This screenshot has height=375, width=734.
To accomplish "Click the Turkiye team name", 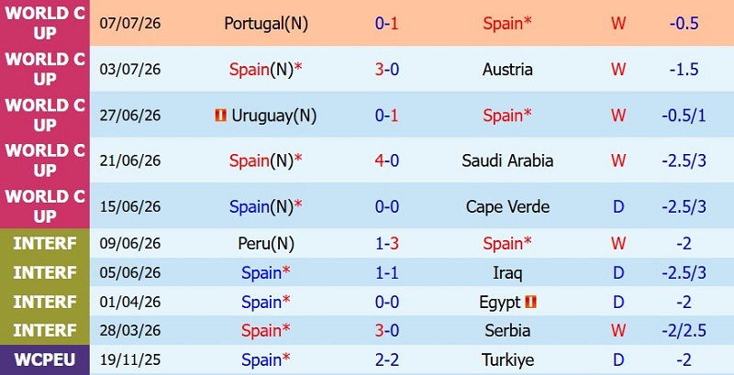I will pyautogui.click(x=507, y=360).
